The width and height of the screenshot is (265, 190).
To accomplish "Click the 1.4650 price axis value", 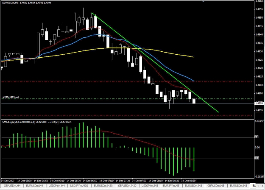I will [259, 17].
